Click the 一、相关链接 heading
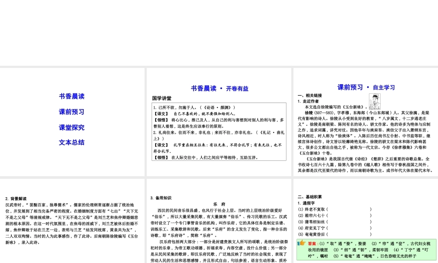Image resolution: width=438 pixels, height=263 pixels. coord(310,96)
